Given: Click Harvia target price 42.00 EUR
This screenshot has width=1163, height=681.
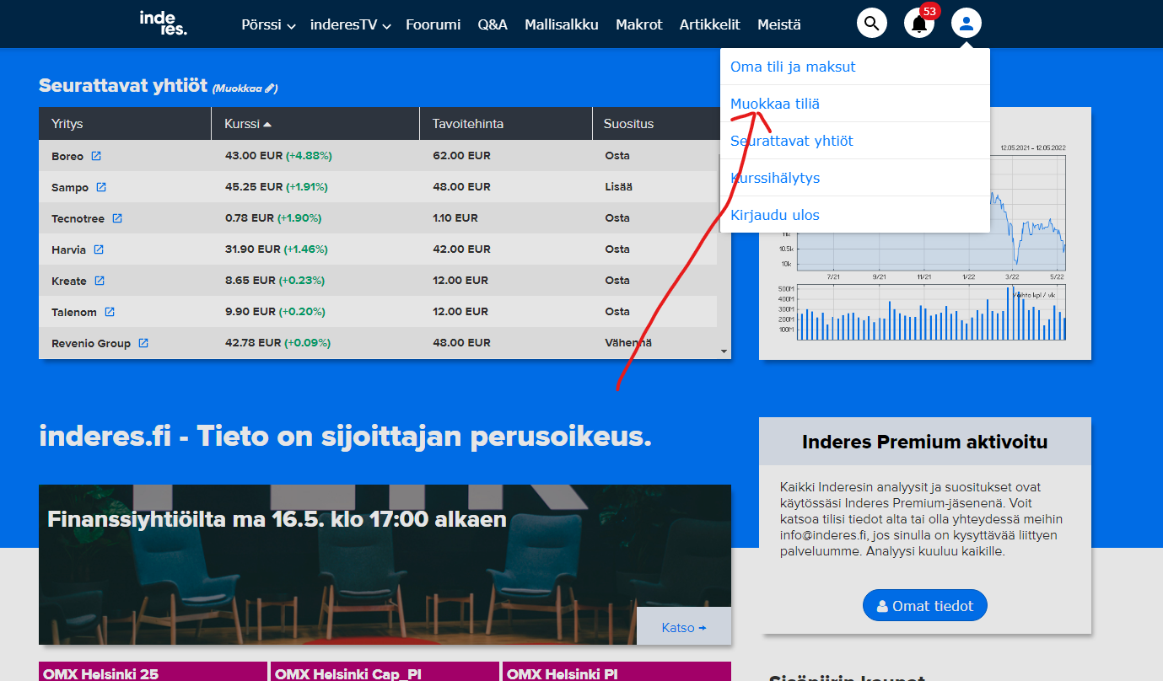Looking at the screenshot, I should click(x=461, y=249).
